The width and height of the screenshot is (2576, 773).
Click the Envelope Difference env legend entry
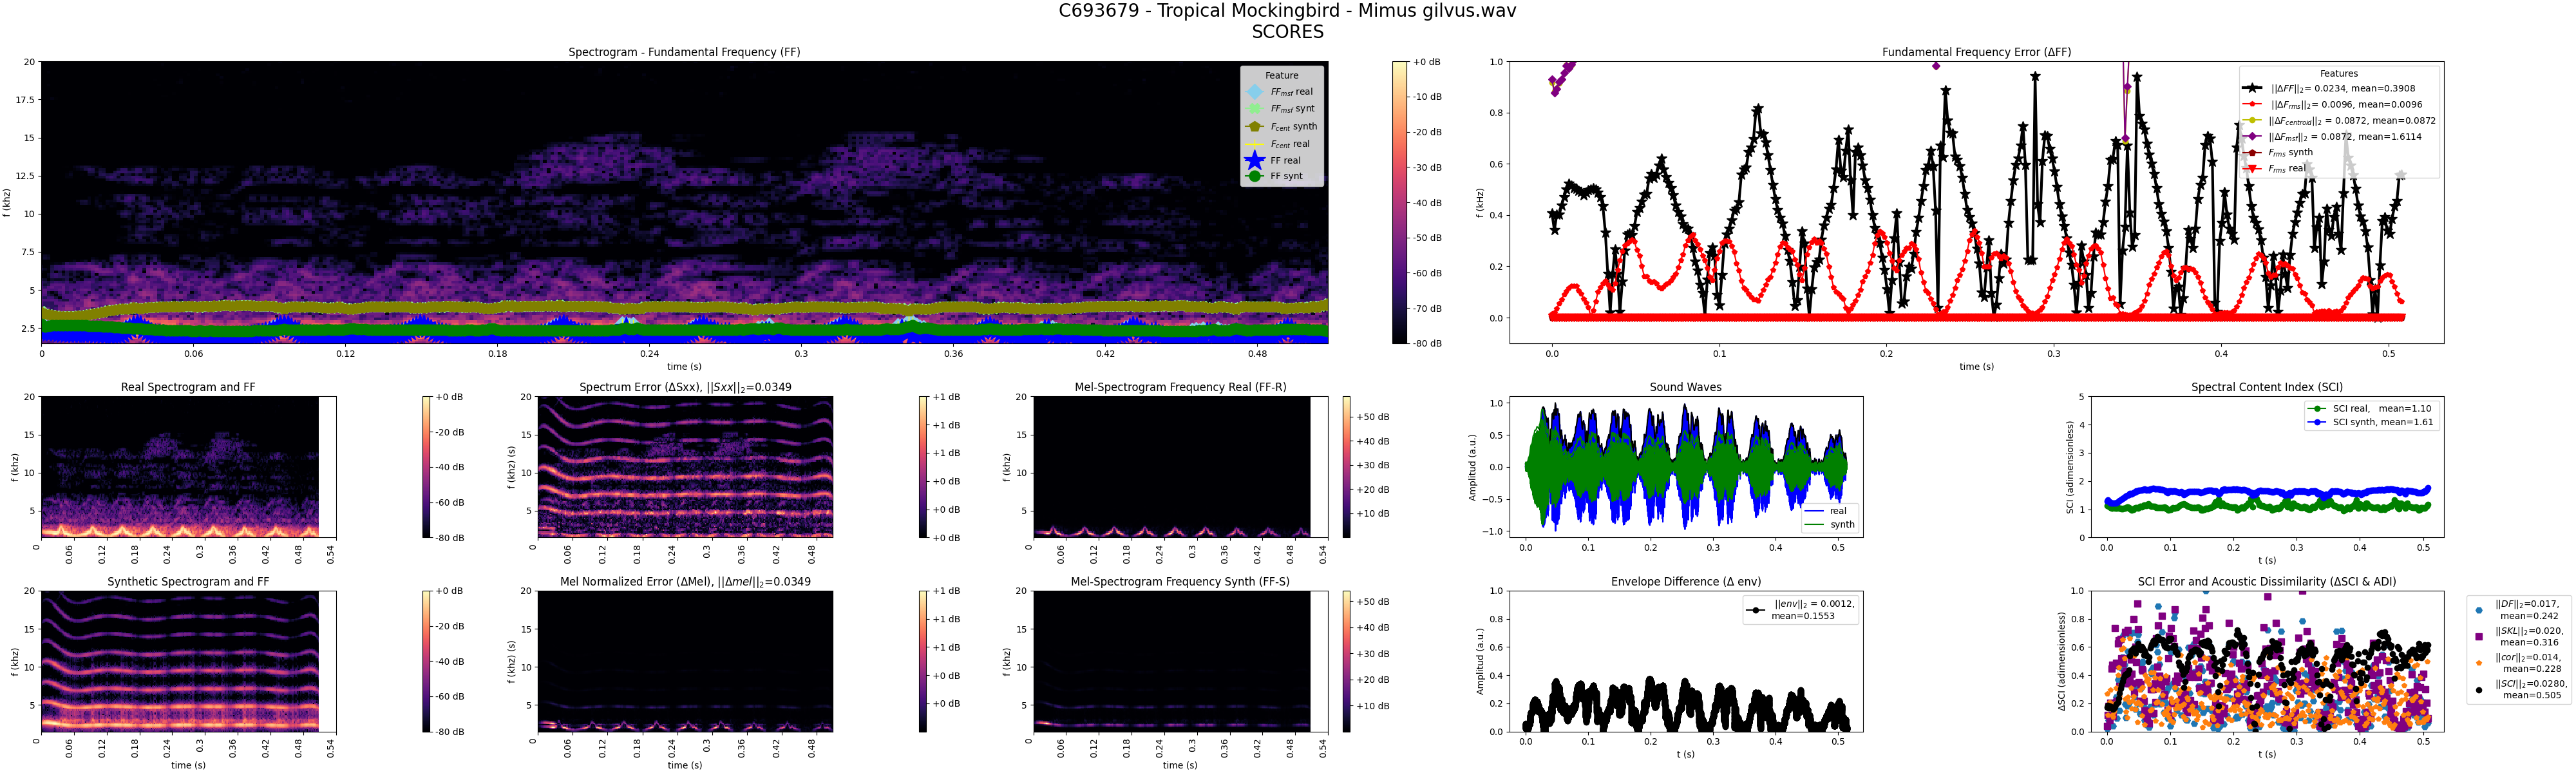tap(1800, 610)
